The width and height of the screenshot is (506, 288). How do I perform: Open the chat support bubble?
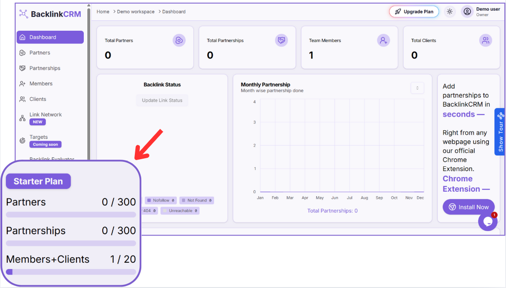coord(487,222)
